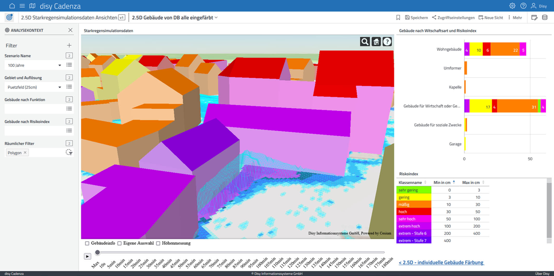The height and width of the screenshot is (276, 554).
Task: Follow the individuelle Gebäude Färbung link
Action: tap(441, 262)
